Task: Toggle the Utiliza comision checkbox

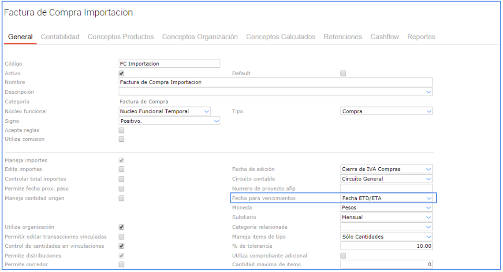Action: [x=122, y=139]
